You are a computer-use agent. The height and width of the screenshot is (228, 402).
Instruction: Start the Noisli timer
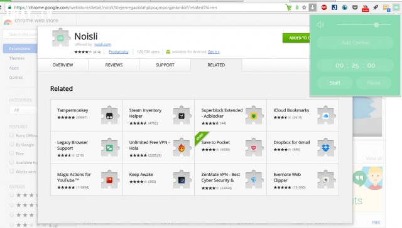coord(335,83)
